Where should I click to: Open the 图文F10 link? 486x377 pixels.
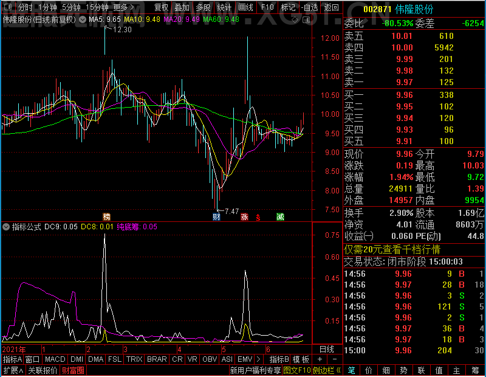click(x=297, y=370)
